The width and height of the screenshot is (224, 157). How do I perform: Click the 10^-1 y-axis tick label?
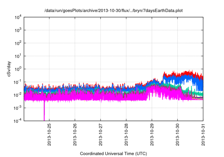(18, 82)
